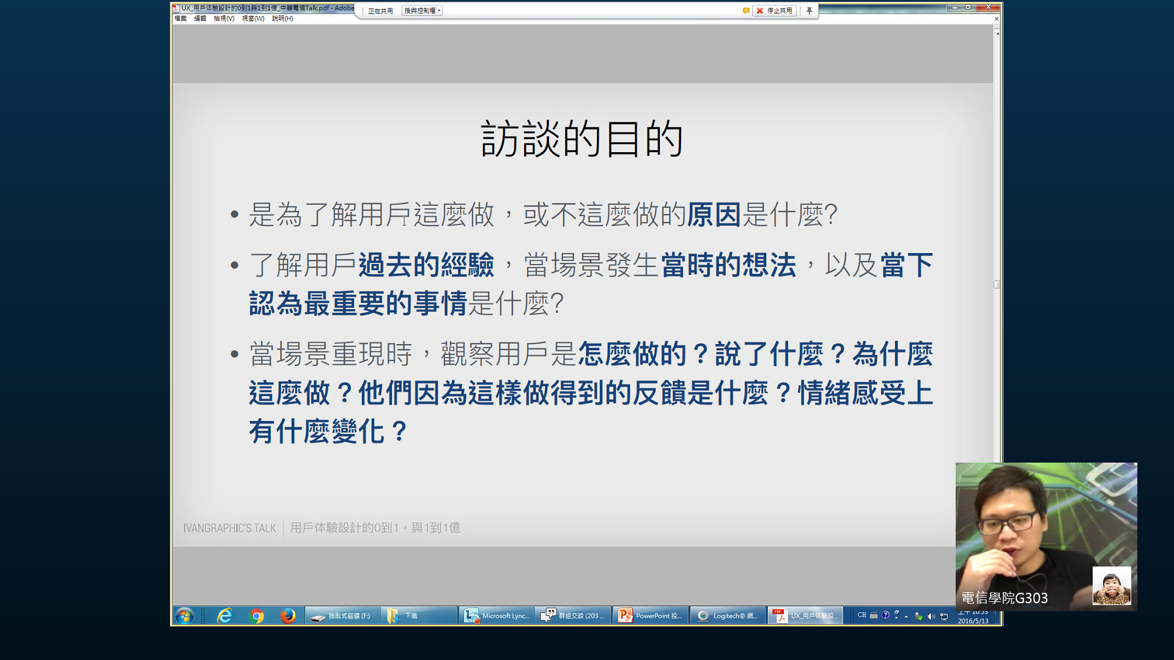Open the Windows Start orb
Screen dimensions: 1174x660
pos(184,615)
